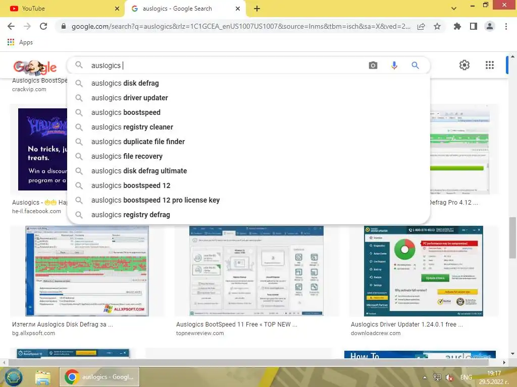Open Chrome three-dot menu
Viewport: 517px width, 387px height.
click(x=506, y=26)
